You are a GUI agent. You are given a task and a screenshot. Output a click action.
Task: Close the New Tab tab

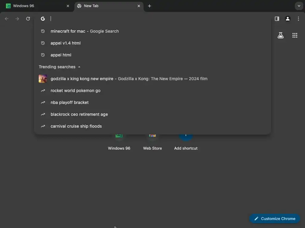(139, 6)
